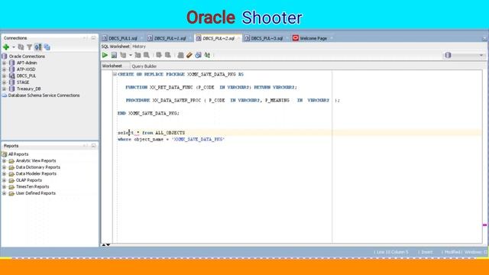This screenshot has width=489, height=275.
Task: Select the DBCS_PUL connection
Action: click(26, 76)
